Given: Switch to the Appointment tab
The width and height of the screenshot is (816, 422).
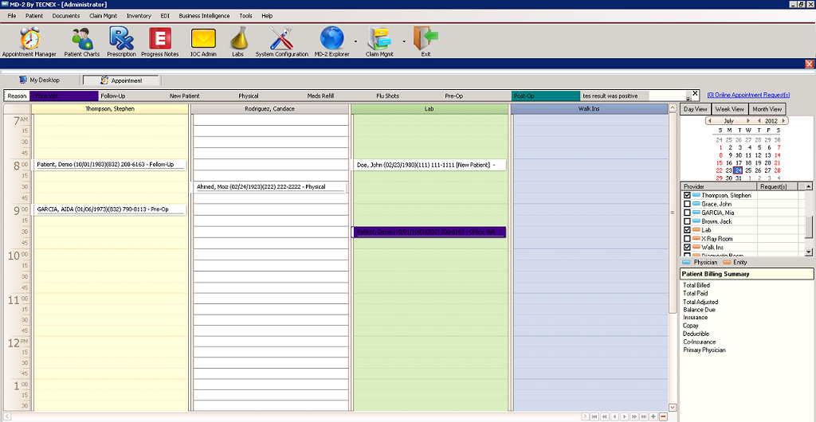Looking at the screenshot, I should pyautogui.click(x=121, y=80).
